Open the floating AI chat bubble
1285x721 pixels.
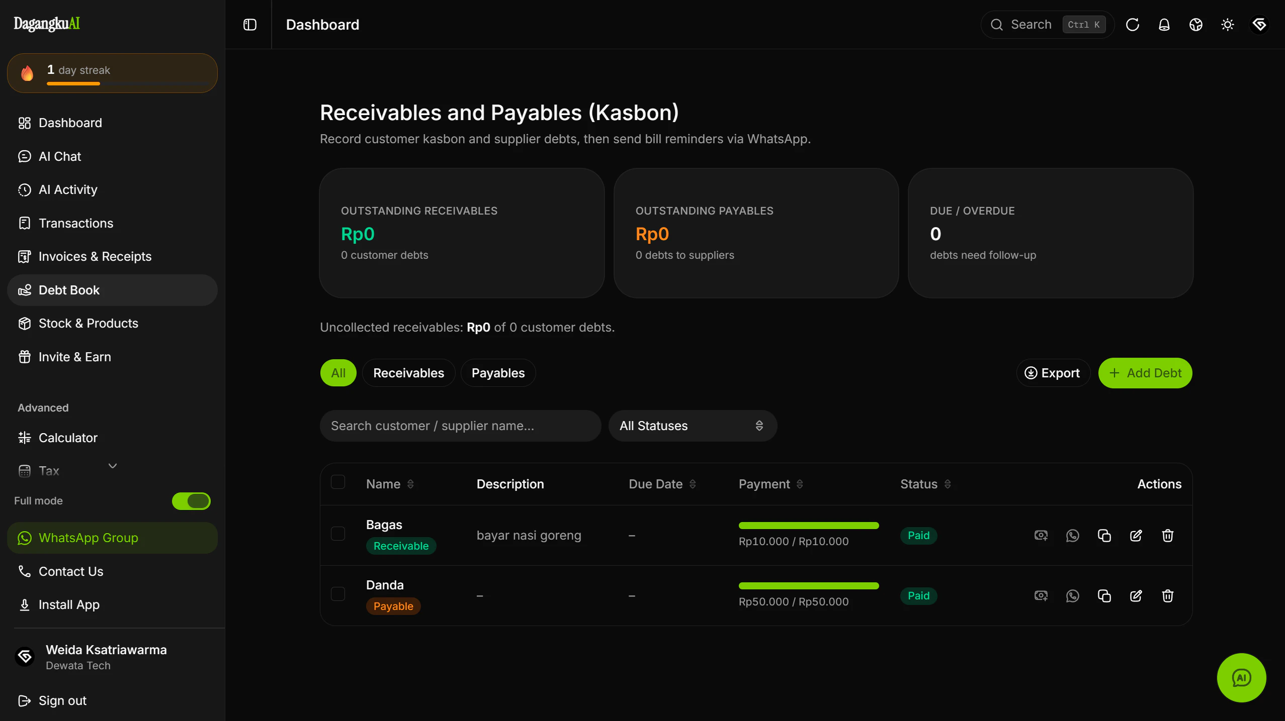pyautogui.click(x=1241, y=677)
